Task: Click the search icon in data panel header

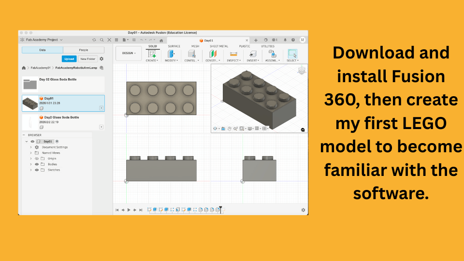Action: [x=101, y=40]
